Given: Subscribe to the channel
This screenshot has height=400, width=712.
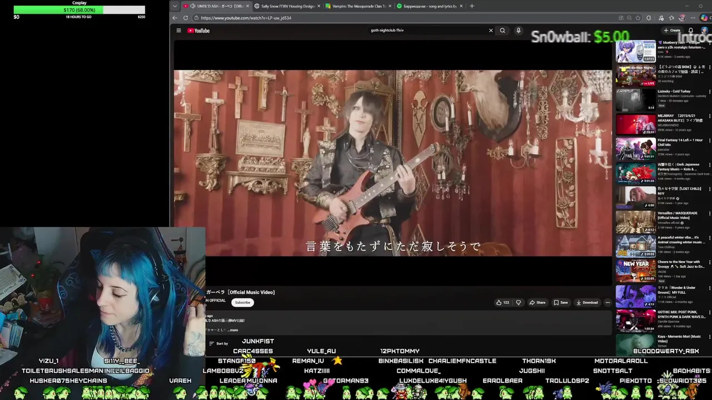Looking at the screenshot, I should coord(243,303).
